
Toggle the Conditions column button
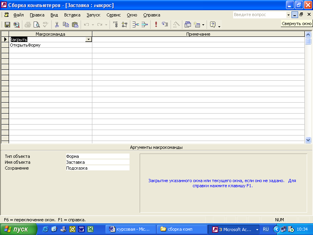pos(124,25)
